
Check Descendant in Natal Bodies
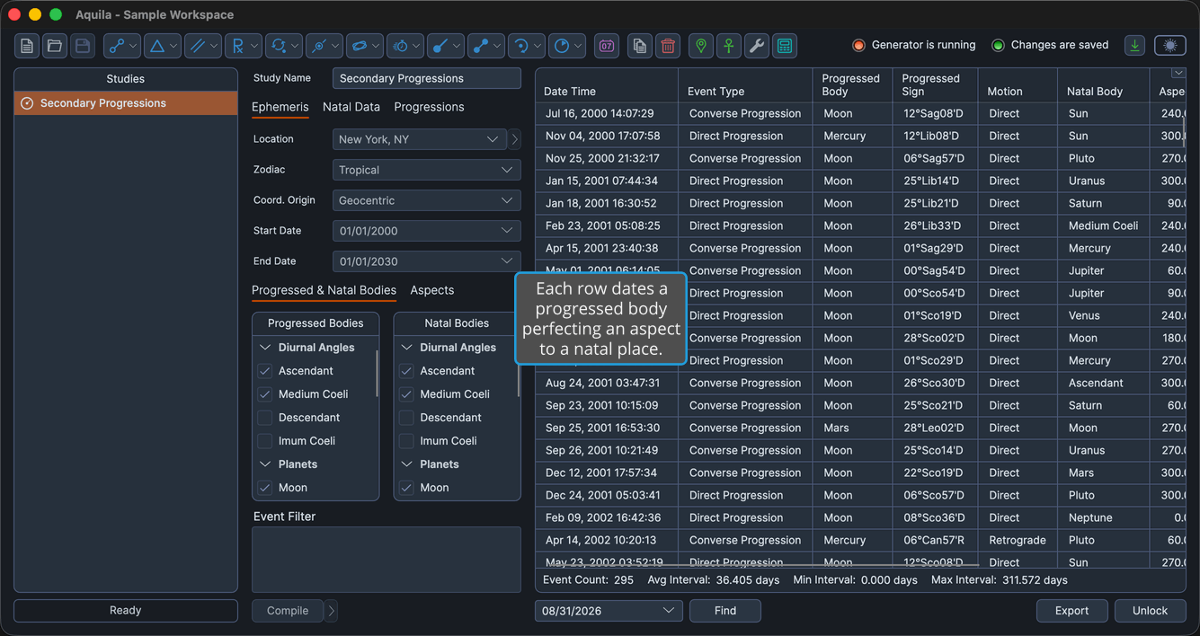click(x=406, y=418)
